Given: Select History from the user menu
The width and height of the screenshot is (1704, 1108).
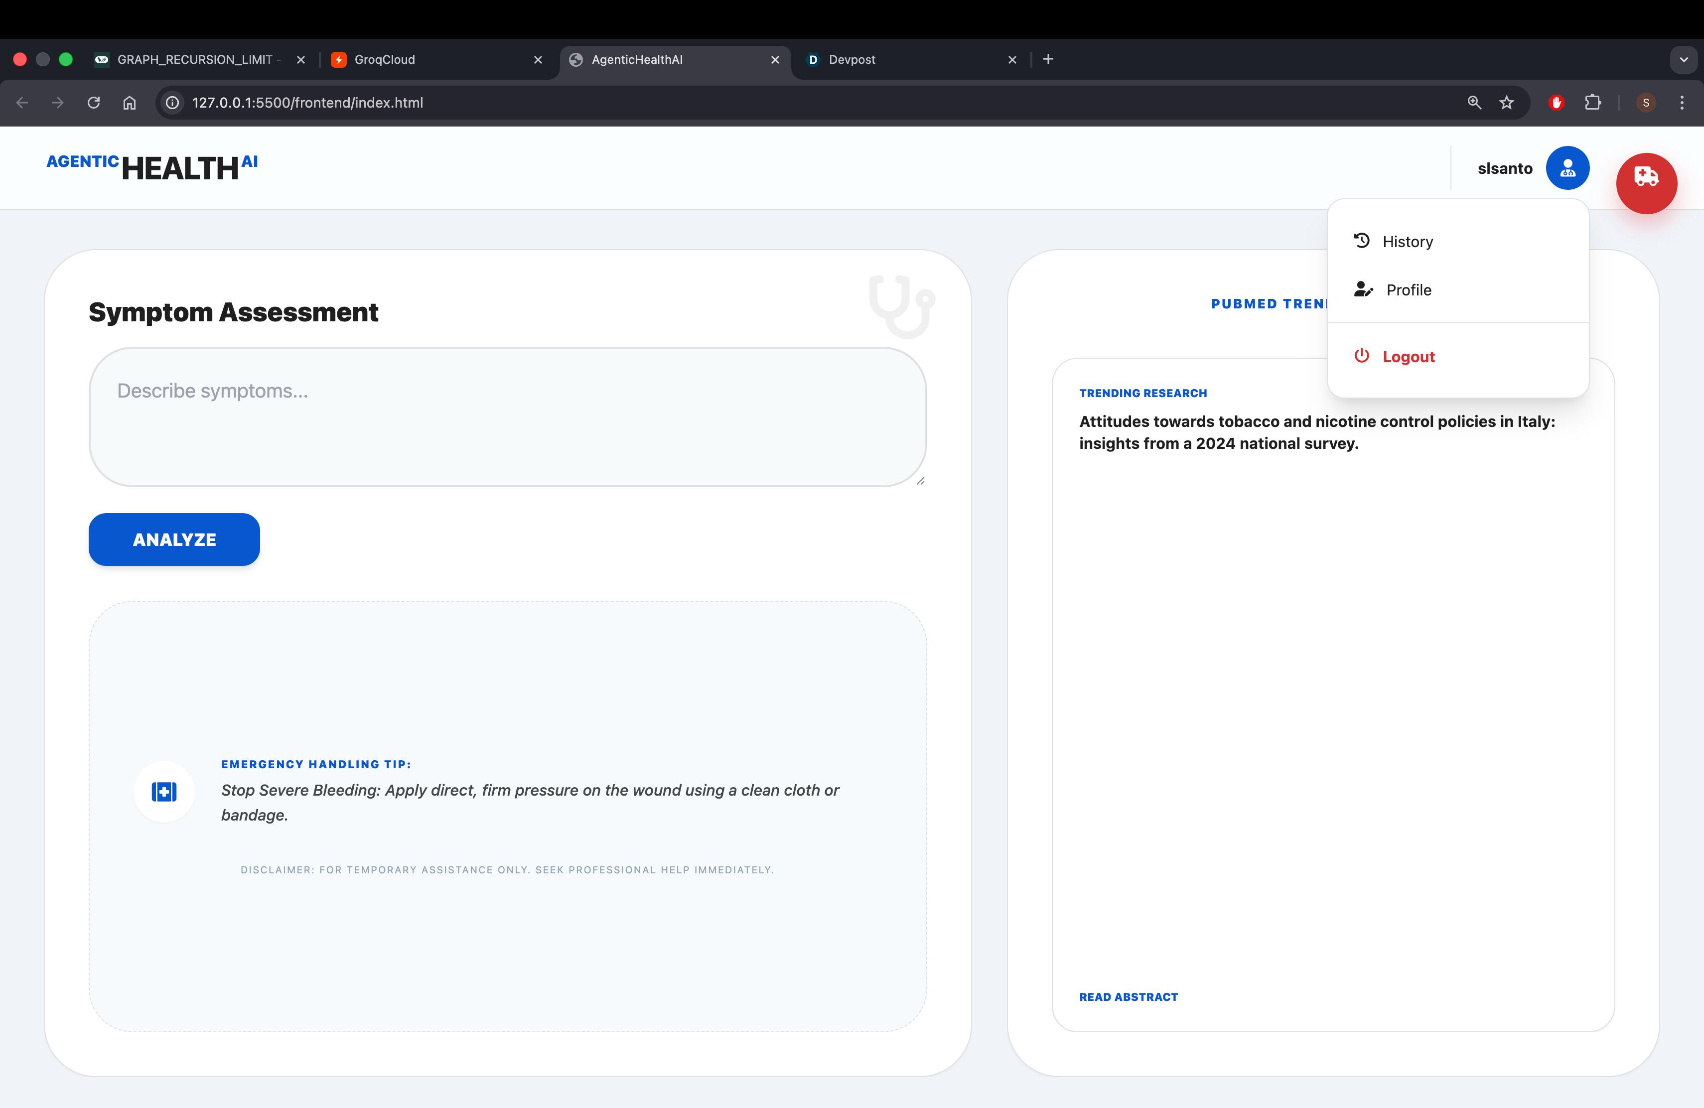Looking at the screenshot, I should point(1407,241).
